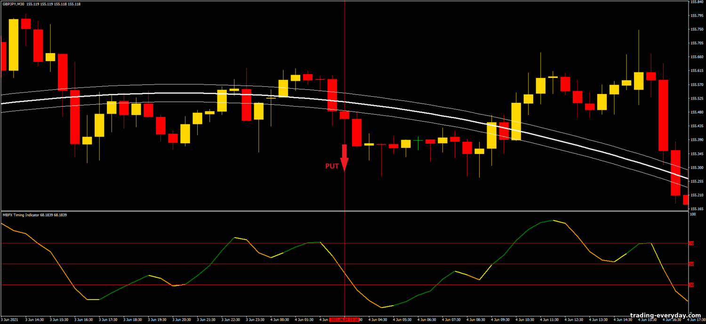The image size is (706, 324).
Task: Click the green doji candle near 4 Jun 05:30
Action: tap(418, 140)
